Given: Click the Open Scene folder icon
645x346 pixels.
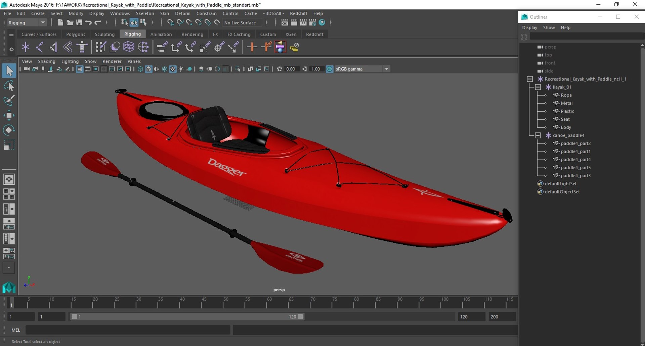Looking at the screenshot, I should pos(70,22).
